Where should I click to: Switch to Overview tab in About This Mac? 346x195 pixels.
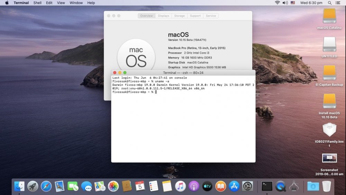click(x=146, y=16)
